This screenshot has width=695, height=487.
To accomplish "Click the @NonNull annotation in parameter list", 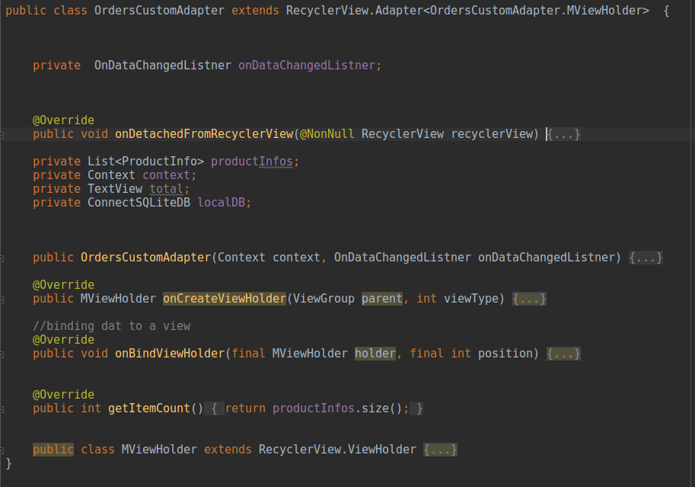I will 327,134.
